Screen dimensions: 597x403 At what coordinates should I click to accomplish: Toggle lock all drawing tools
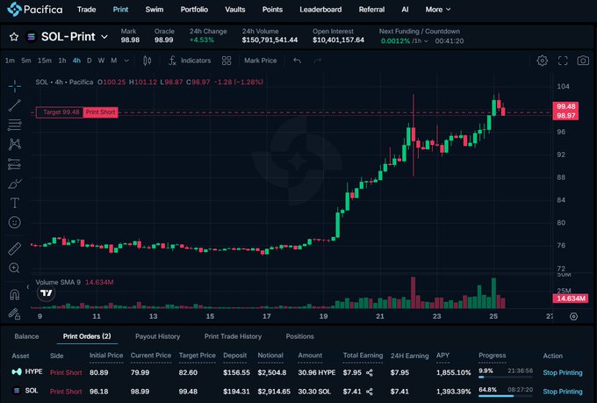point(14,313)
